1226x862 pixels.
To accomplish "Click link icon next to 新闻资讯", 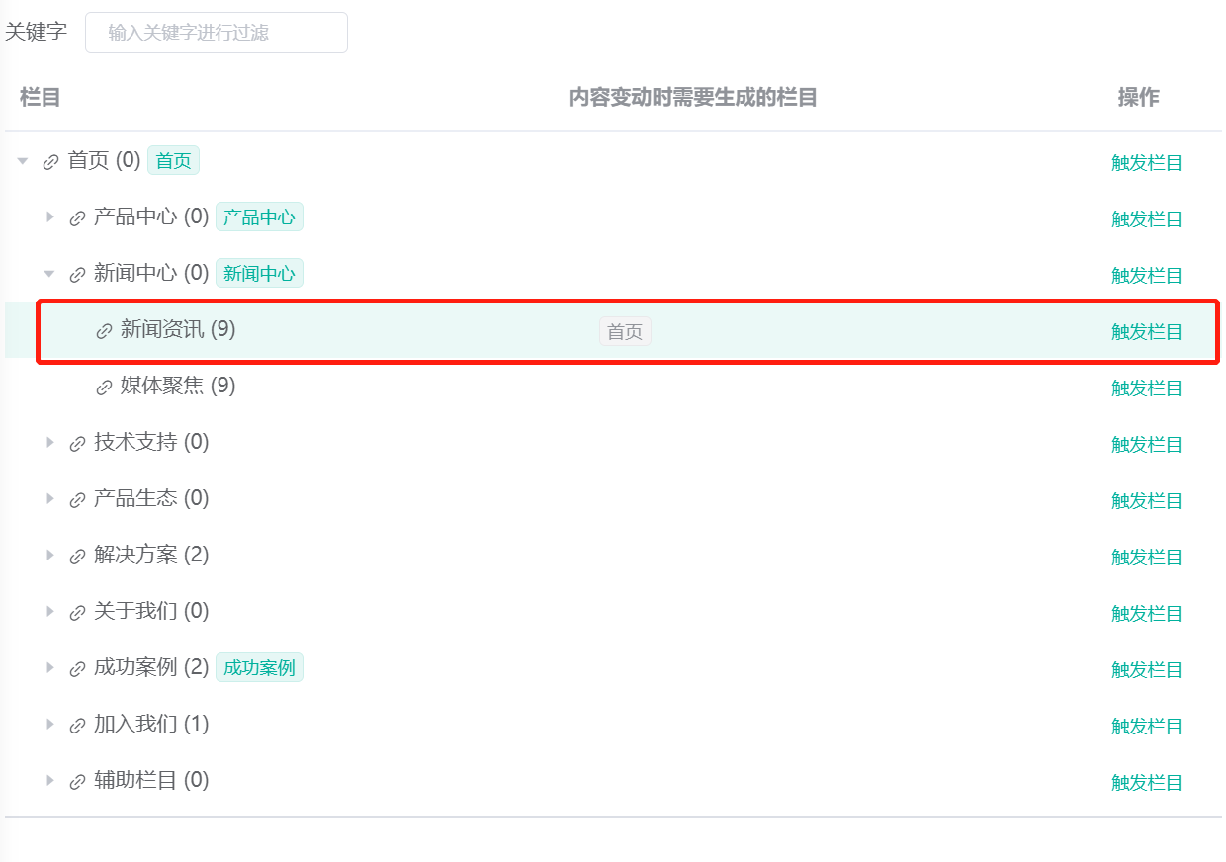I will tap(105, 331).
